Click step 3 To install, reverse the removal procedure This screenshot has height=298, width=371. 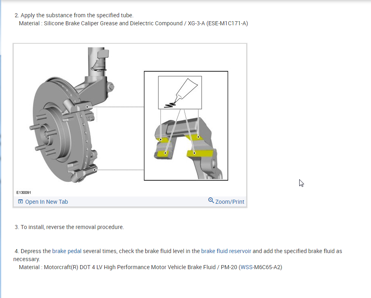69,227
